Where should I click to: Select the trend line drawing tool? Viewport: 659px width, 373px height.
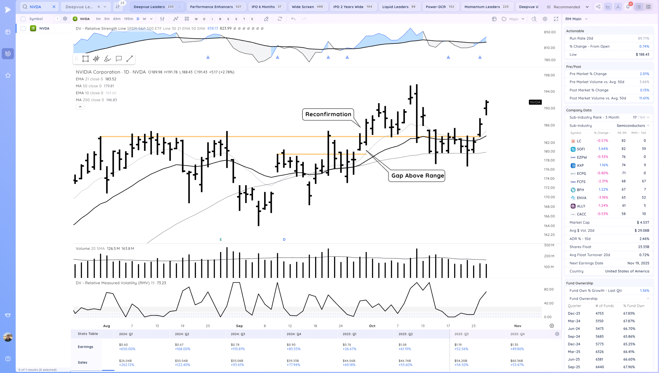pos(129,59)
